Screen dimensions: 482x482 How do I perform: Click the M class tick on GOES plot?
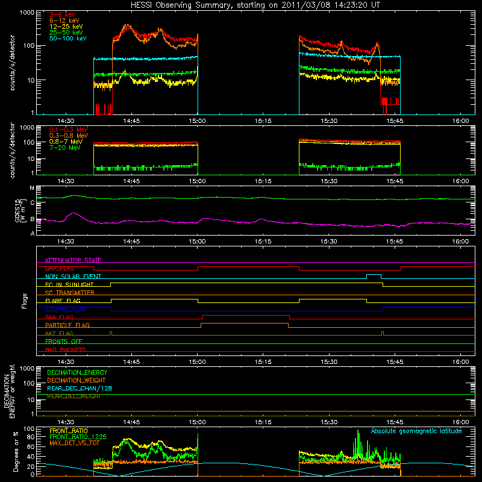pyautogui.click(x=32, y=188)
